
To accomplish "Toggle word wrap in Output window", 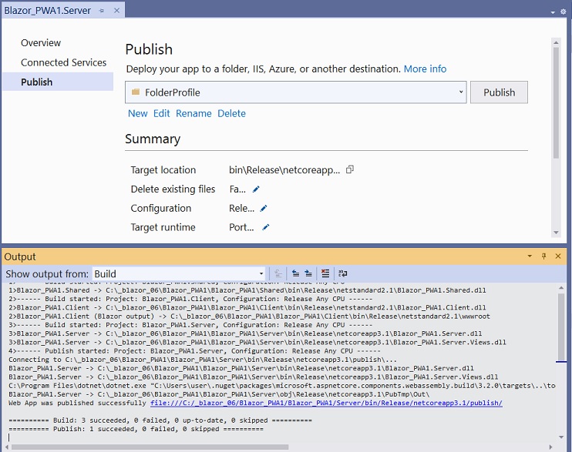I will (x=342, y=273).
